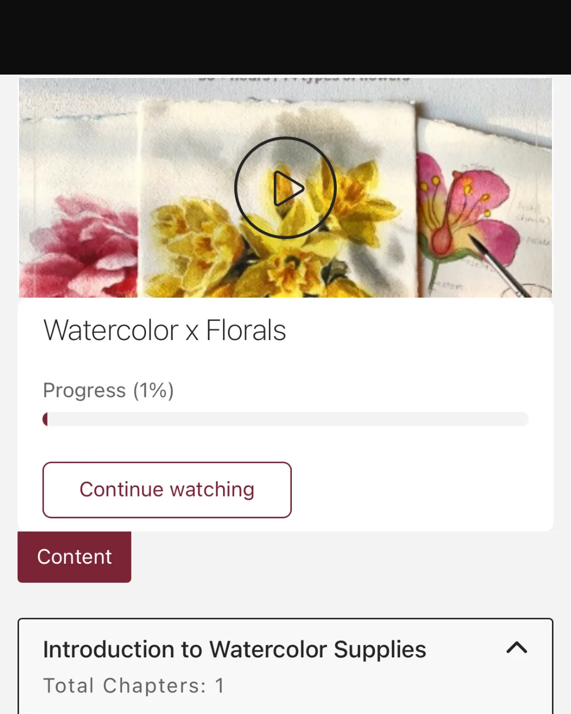Viewport: 571px width, 714px height.
Task: Click the Progress (1%) label
Action: [x=108, y=390]
